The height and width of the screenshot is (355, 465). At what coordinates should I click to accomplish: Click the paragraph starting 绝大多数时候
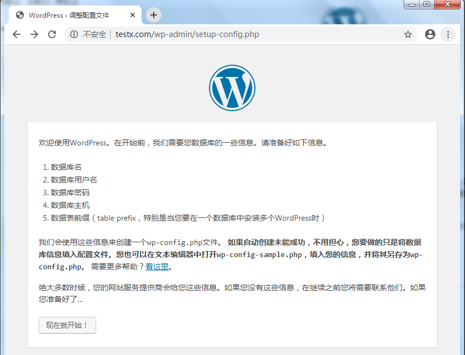pyautogui.click(x=232, y=293)
